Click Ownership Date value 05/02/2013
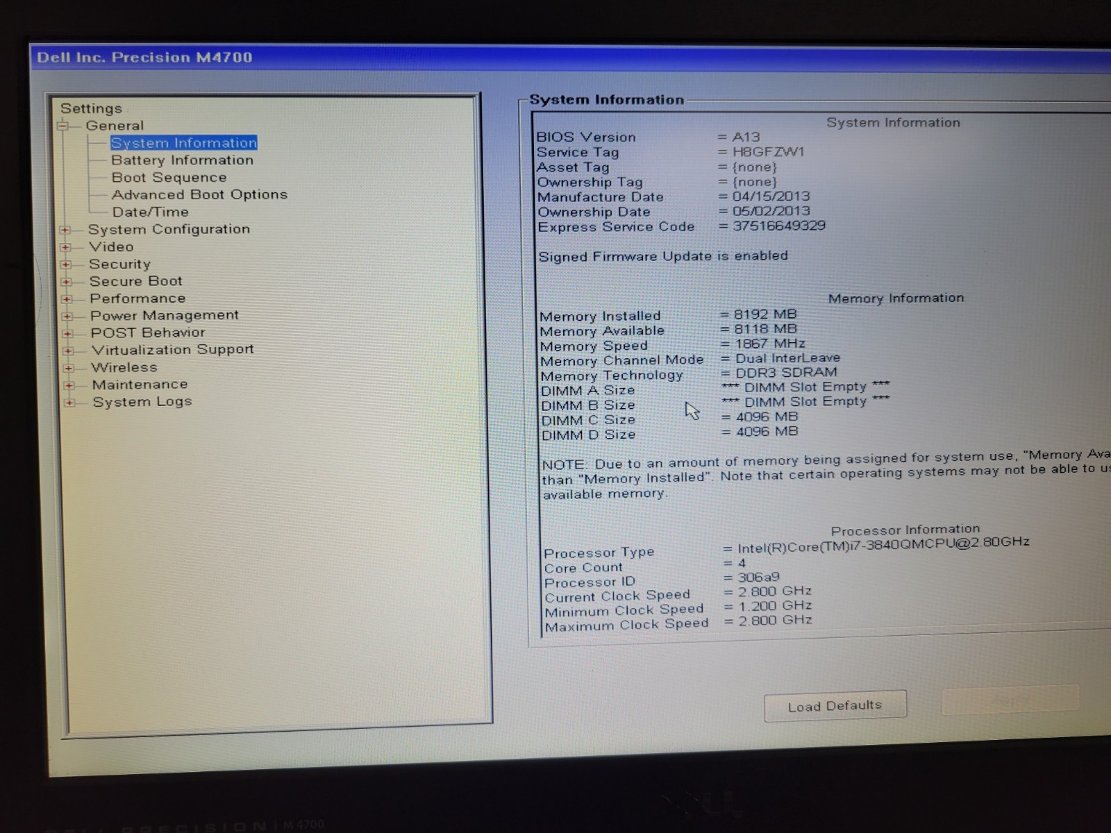The height and width of the screenshot is (833, 1111). [x=771, y=211]
